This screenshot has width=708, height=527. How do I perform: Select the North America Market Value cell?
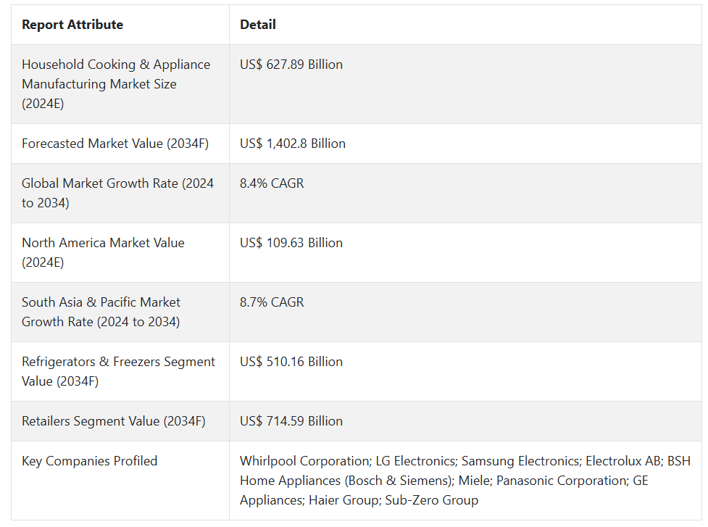tap(103, 252)
